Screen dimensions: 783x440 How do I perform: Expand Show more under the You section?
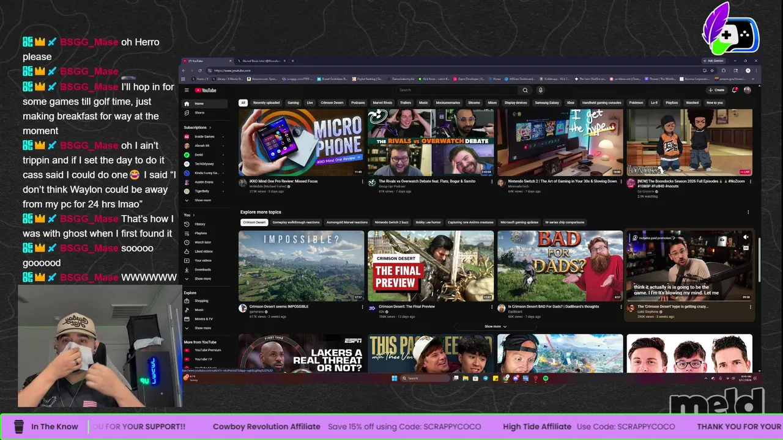pos(205,279)
